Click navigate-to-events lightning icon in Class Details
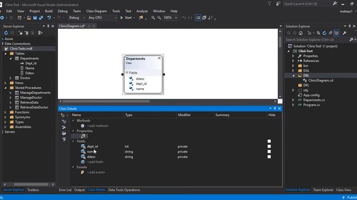The height and width of the screenshot is (200, 357). pyautogui.click(x=64, y=139)
